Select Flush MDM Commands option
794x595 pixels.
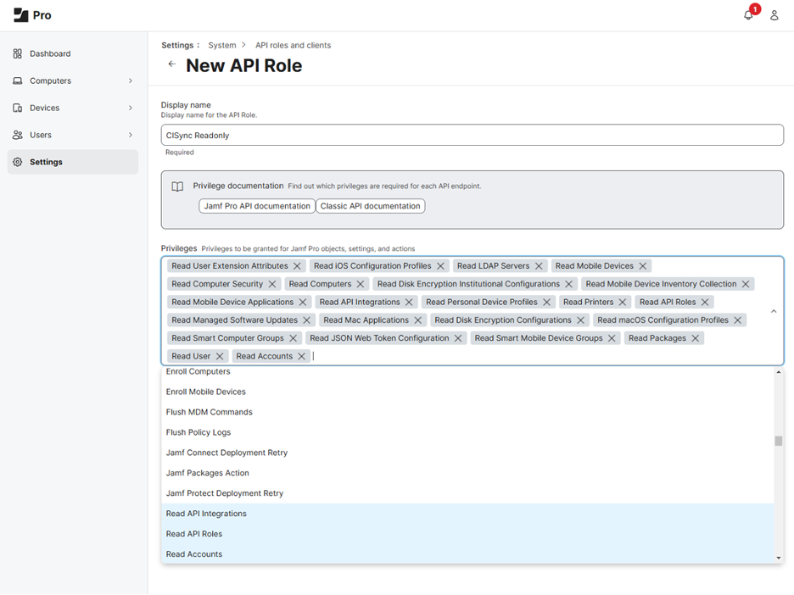click(x=467, y=413)
